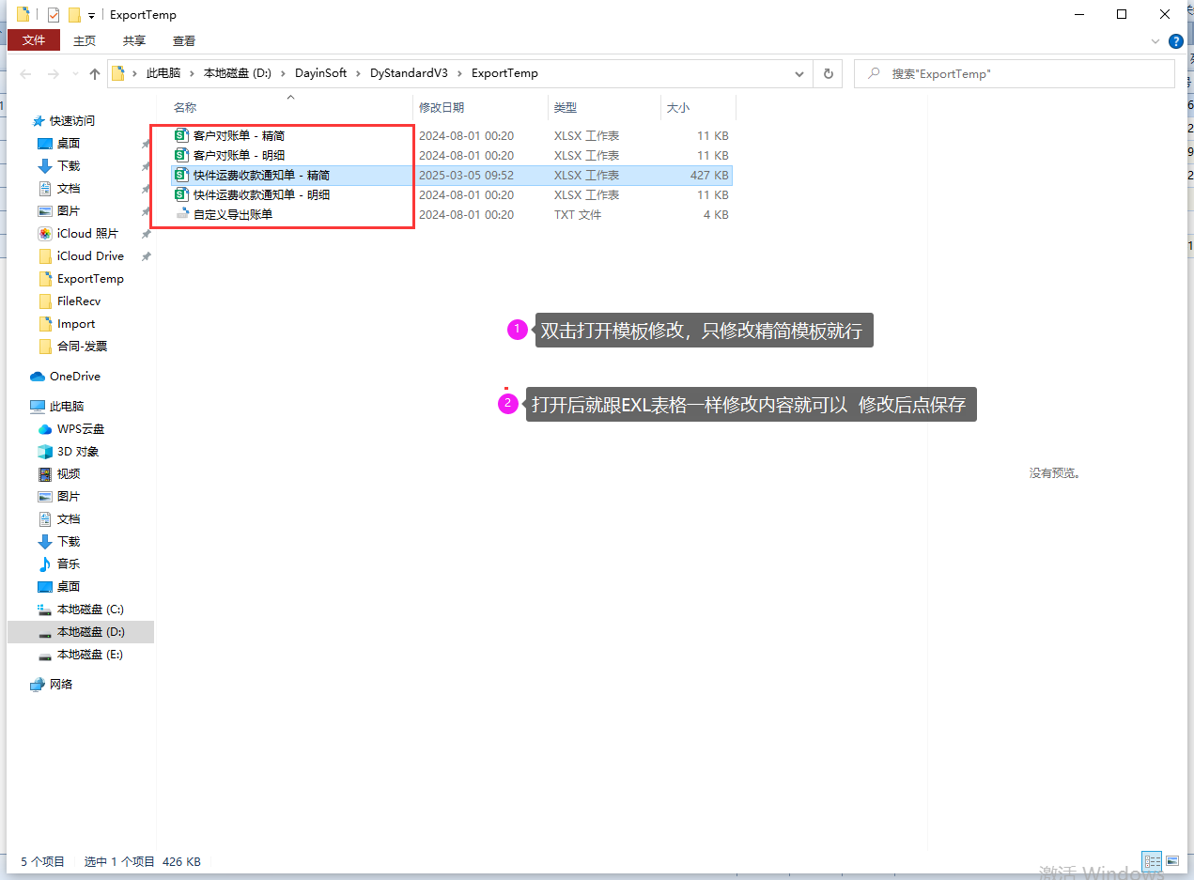Sort files by 修改日期 column header
This screenshot has width=1194, height=880.
tap(442, 108)
